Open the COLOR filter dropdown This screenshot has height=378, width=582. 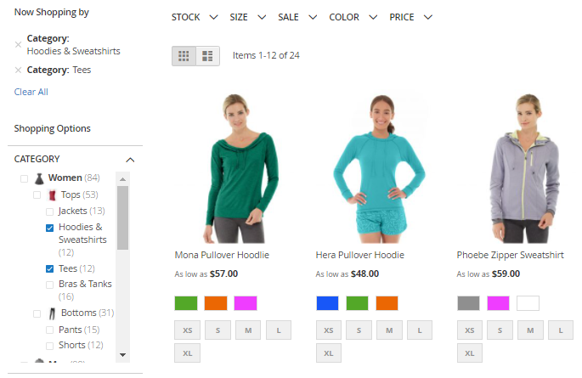pyautogui.click(x=353, y=17)
